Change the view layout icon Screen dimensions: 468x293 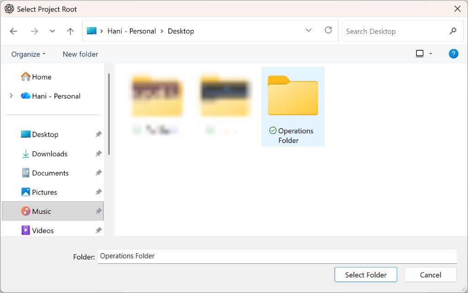(420, 53)
